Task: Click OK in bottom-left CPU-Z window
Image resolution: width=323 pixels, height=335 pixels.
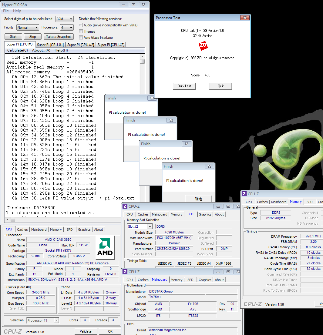Action: (110, 331)
